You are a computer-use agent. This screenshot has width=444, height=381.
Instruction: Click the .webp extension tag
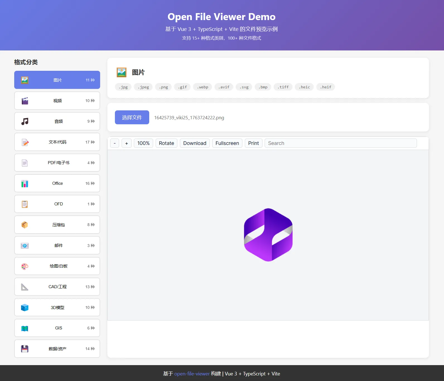click(202, 87)
